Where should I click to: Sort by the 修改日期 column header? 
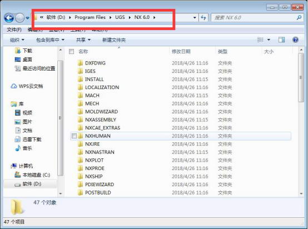[181, 52]
